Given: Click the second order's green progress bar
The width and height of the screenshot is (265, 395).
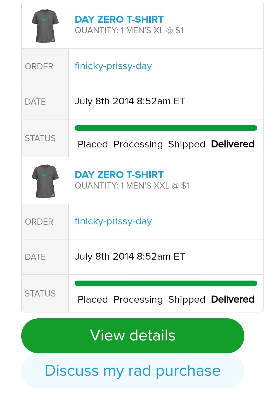Looking at the screenshot, I should pos(166,283).
